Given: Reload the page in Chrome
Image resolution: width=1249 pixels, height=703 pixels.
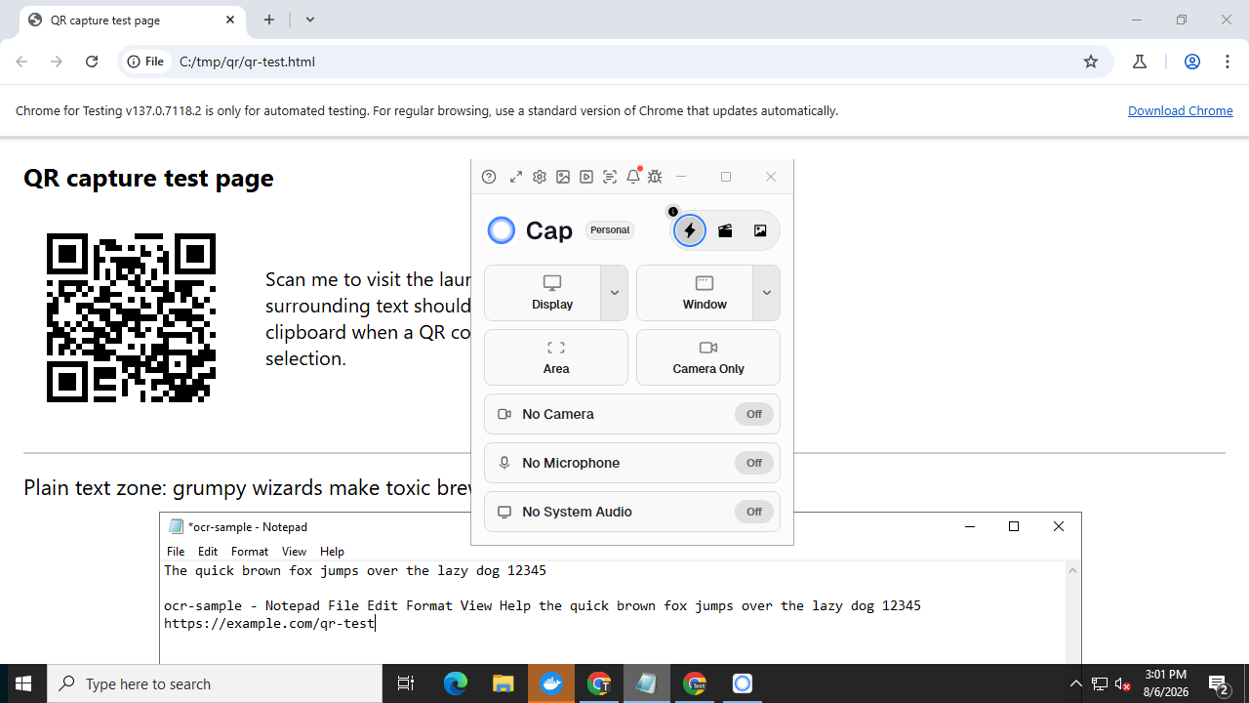Looking at the screenshot, I should coord(92,62).
